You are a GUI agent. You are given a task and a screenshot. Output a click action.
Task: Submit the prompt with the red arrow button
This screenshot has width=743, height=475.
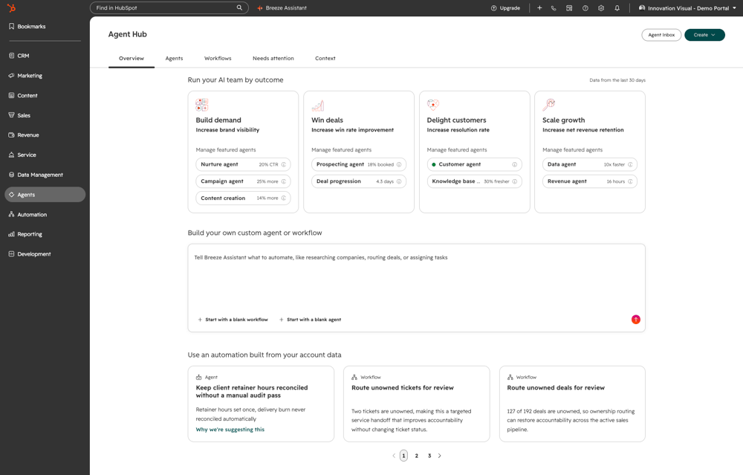pyautogui.click(x=636, y=320)
